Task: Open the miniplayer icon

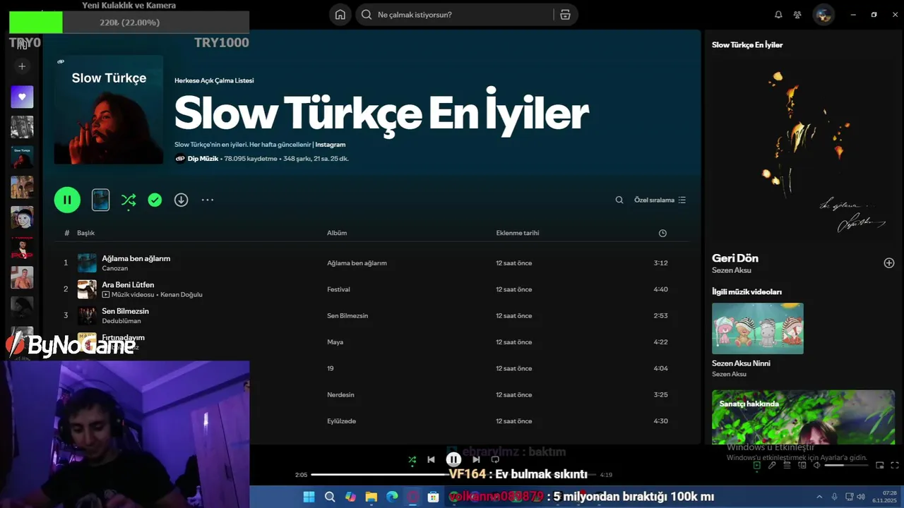Action: coord(880,466)
